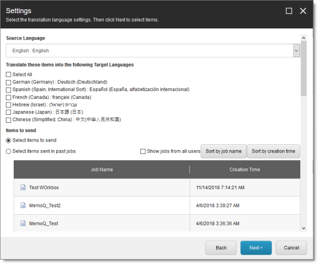Screen dimensions: 318x264
Task: Tick Chinese (Simplified, China) checkbox
Action: coord(8,120)
